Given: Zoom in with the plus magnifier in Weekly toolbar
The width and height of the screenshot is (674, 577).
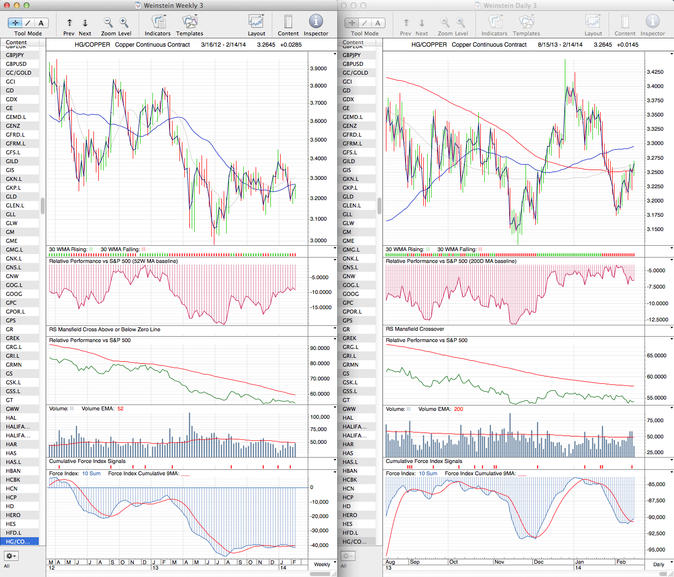Looking at the screenshot, I should [124, 23].
